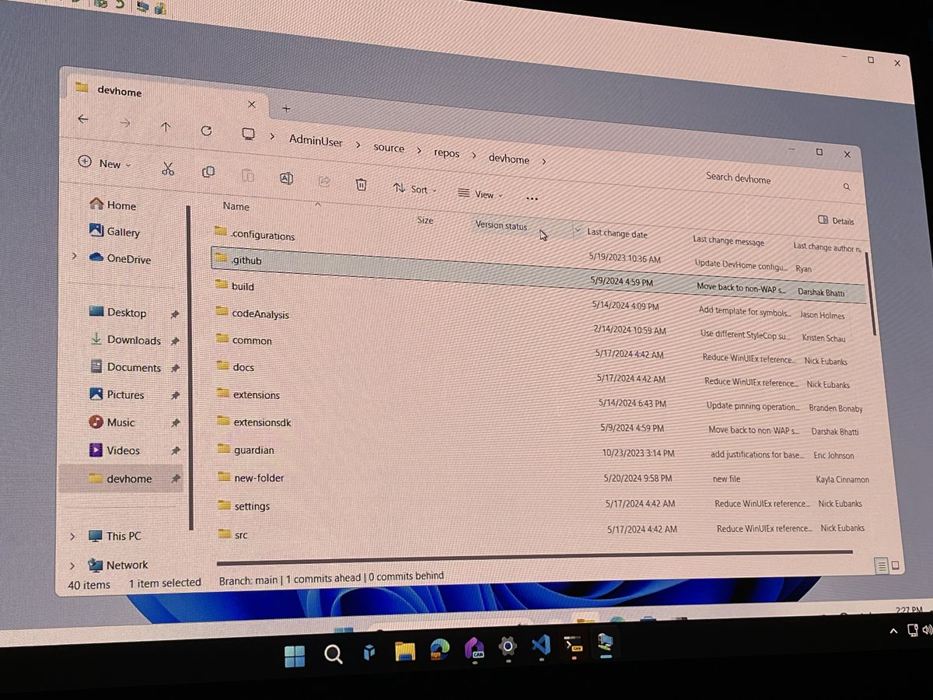This screenshot has width=933, height=700.
Task: Sort by Last change date column
Action: click(x=617, y=233)
